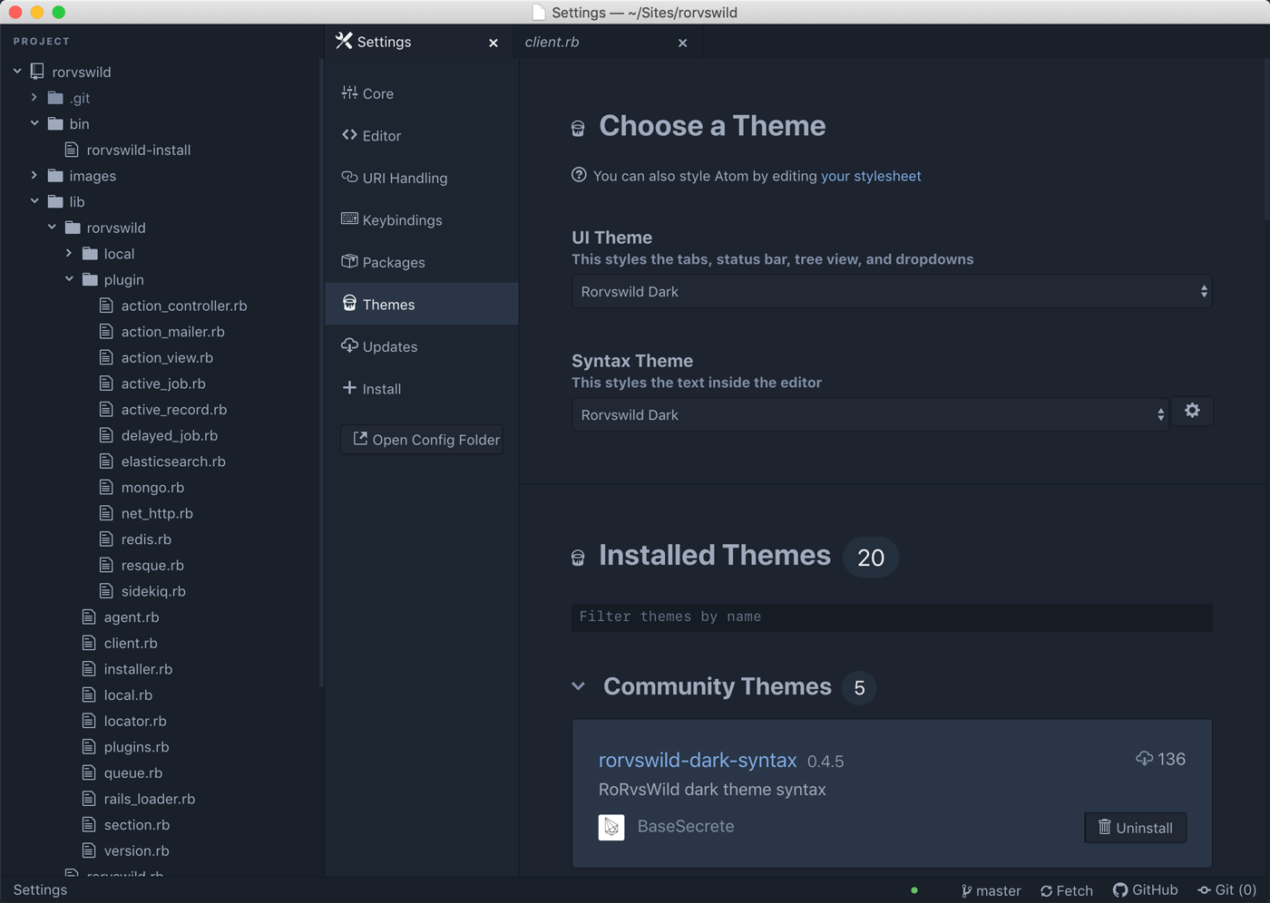This screenshot has width=1270, height=903.
Task: Collapse the lib/rorvswild subfolder
Action: [52, 228]
